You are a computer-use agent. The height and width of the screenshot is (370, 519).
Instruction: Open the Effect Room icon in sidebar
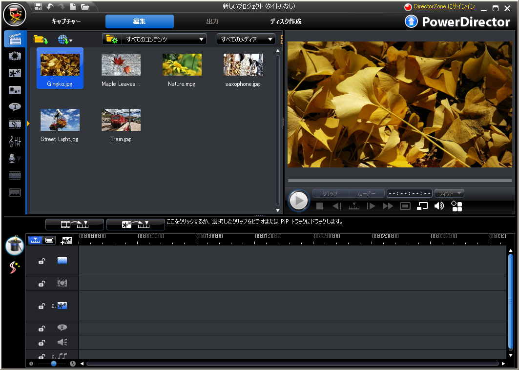pos(15,56)
